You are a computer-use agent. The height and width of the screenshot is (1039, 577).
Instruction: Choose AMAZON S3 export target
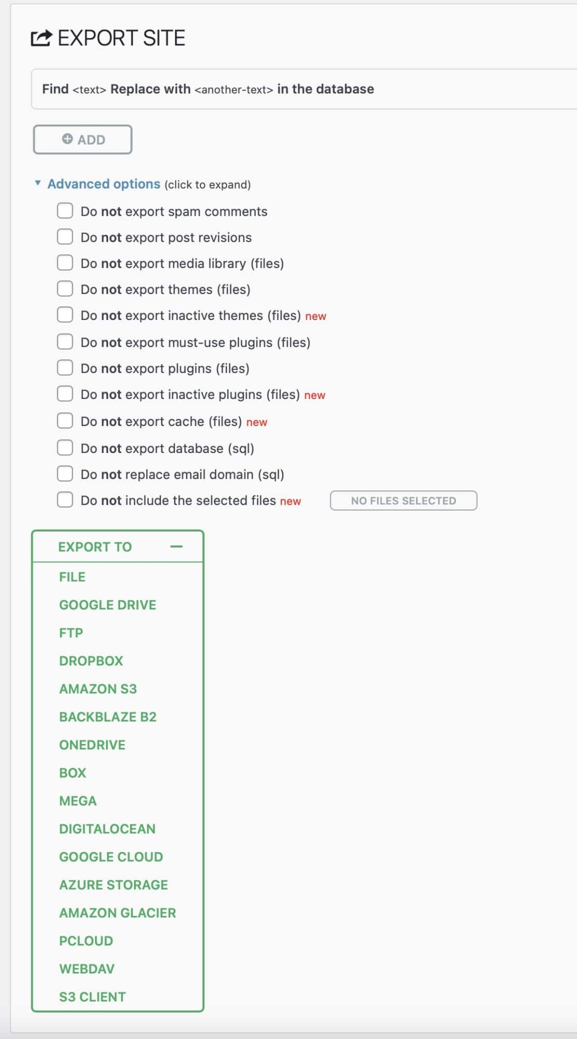(x=98, y=689)
